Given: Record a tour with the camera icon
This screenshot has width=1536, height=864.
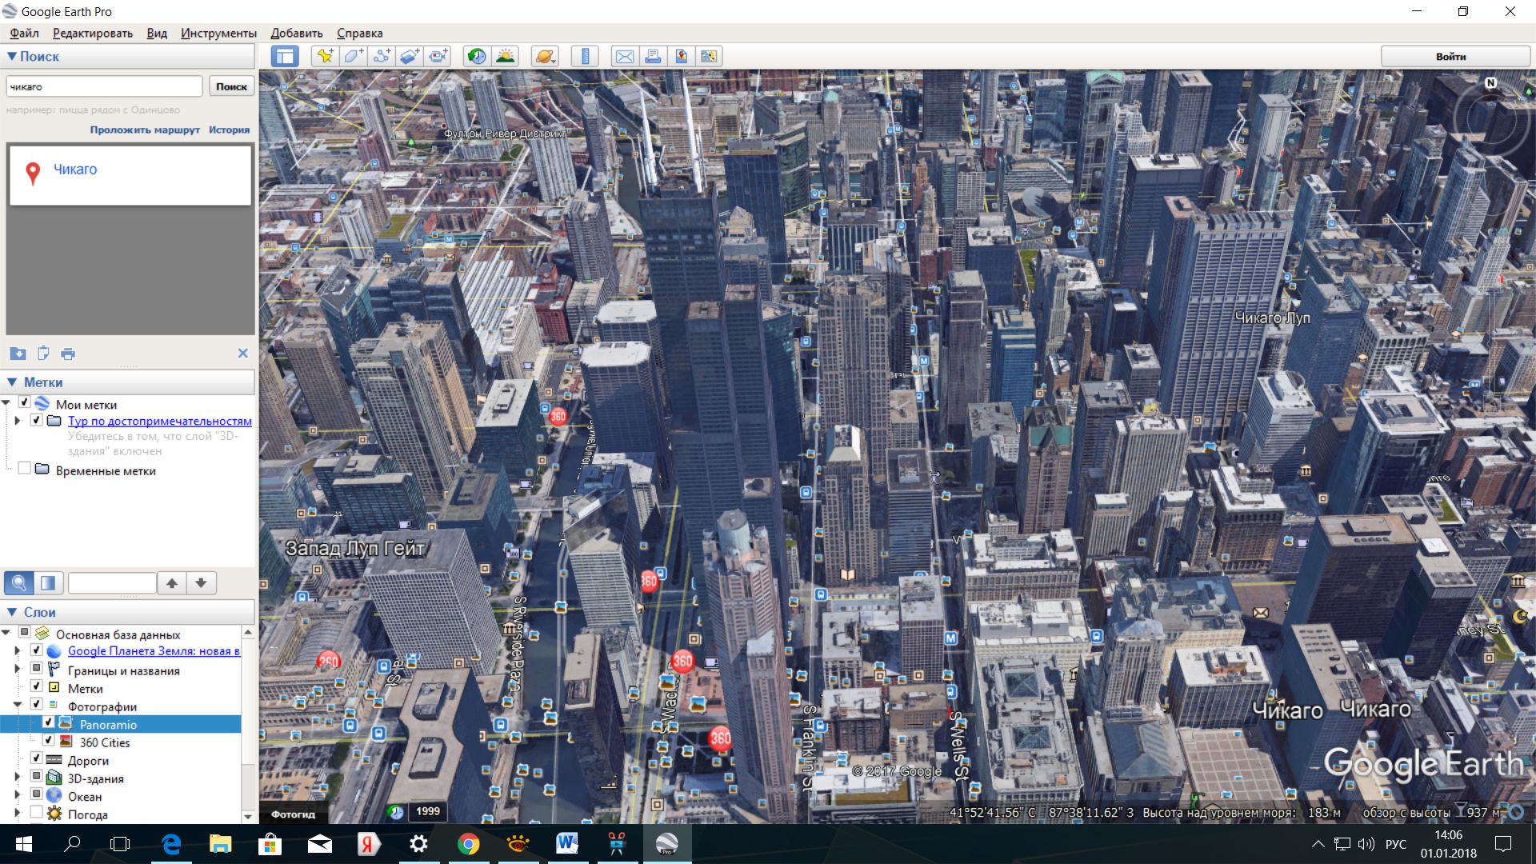Looking at the screenshot, I should pyautogui.click(x=438, y=56).
